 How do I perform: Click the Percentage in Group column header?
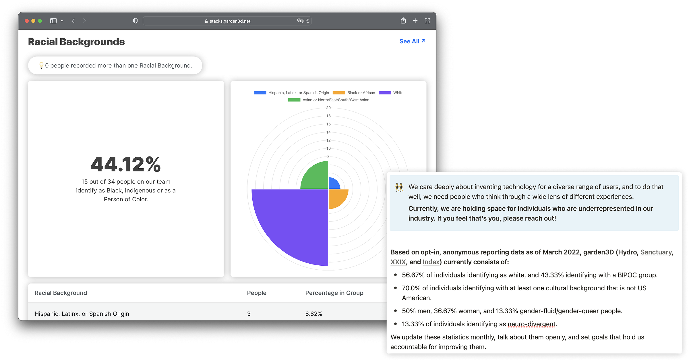pyautogui.click(x=334, y=293)
